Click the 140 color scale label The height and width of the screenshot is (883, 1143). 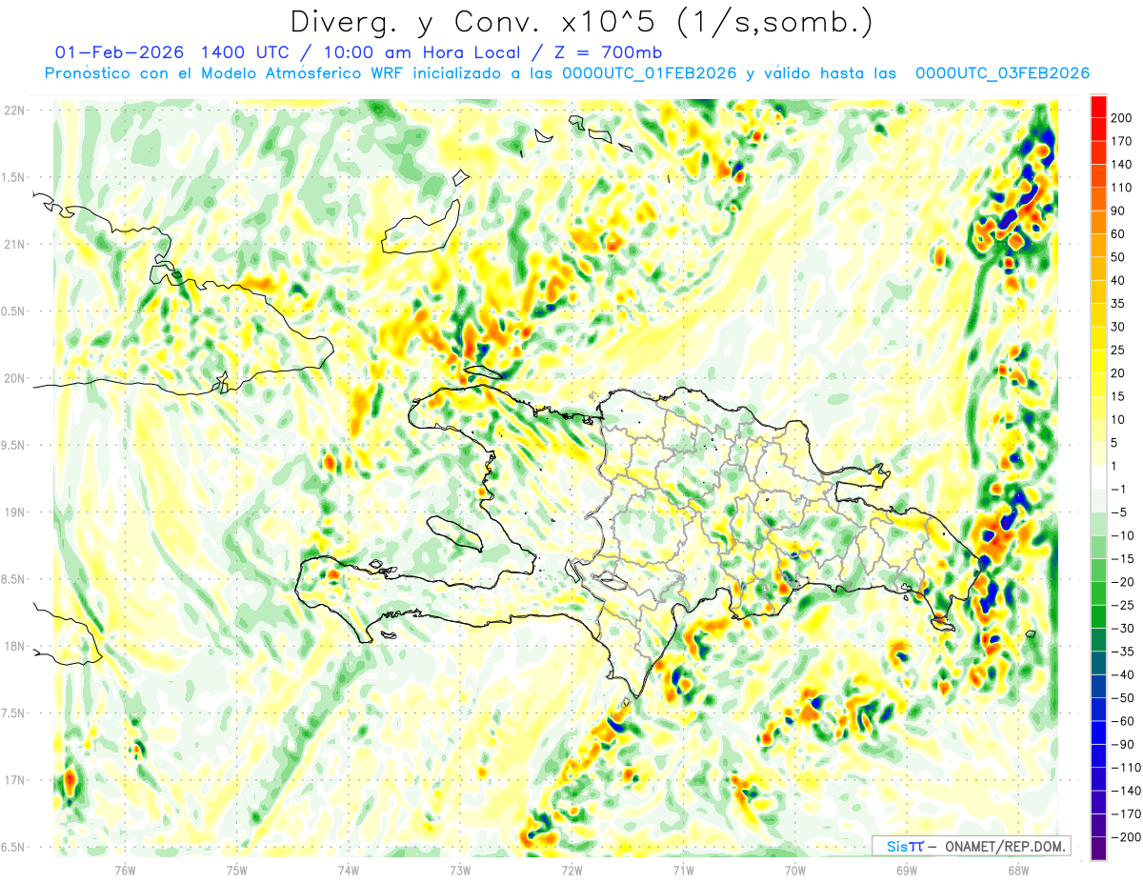[1121, 165]
